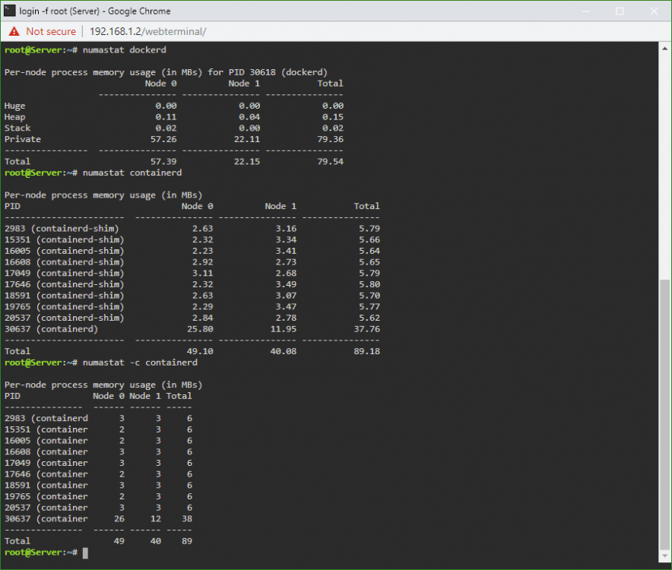The image size is (672, 570).
Task: Click the terminal icon in title bar
Action: point(9,11)
